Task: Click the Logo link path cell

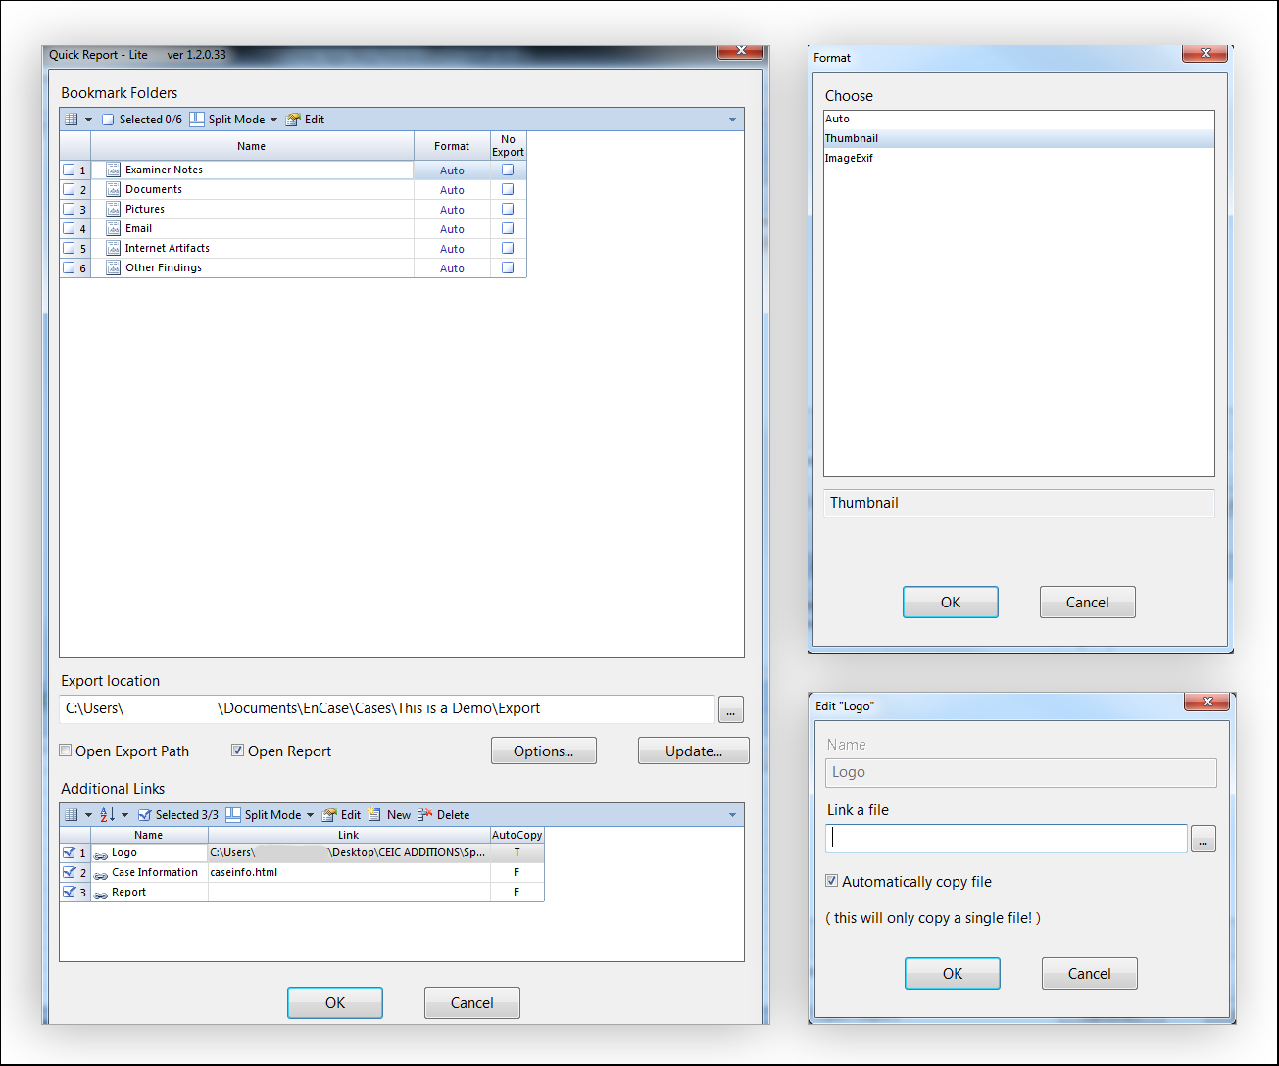Action: point(349,852)
